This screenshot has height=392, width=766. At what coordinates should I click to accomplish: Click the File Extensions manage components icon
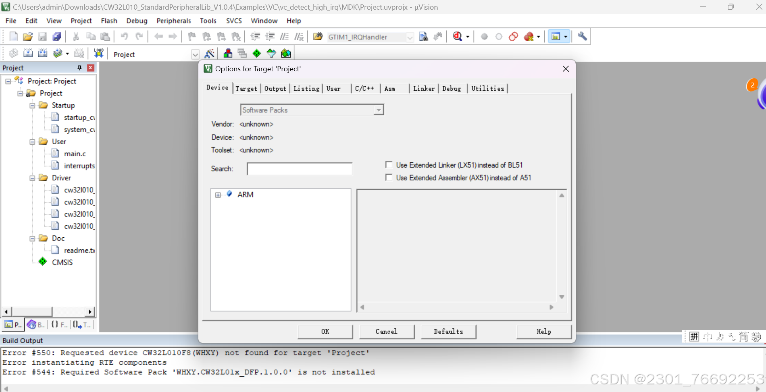228,53
